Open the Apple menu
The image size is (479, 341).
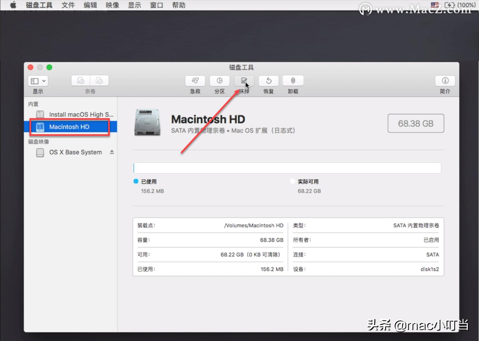(13, 5)
